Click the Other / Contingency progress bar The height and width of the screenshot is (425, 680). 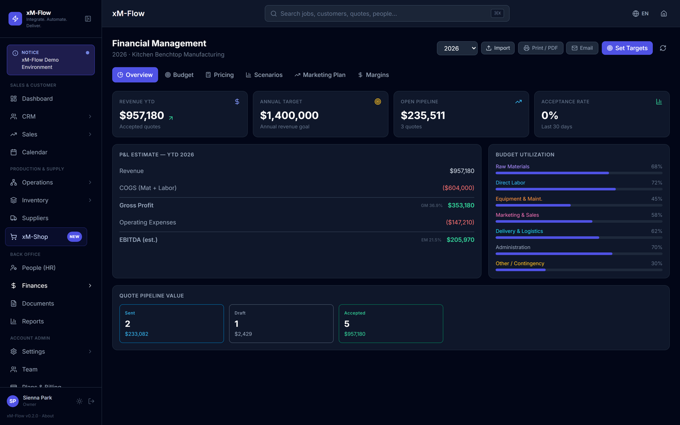579,270
